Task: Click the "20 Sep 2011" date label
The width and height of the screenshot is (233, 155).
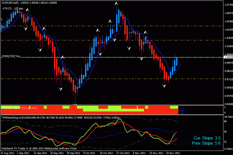Action: pos(57,153)
